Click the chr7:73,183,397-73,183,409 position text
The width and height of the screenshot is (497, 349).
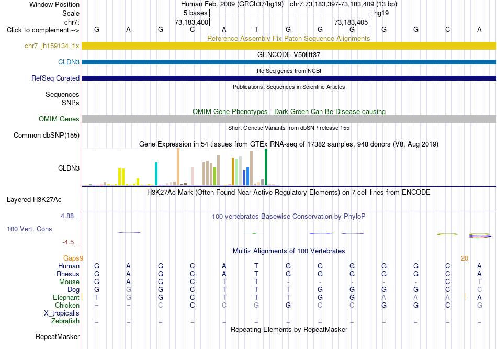pyautogui.click(x=343, y=4)
